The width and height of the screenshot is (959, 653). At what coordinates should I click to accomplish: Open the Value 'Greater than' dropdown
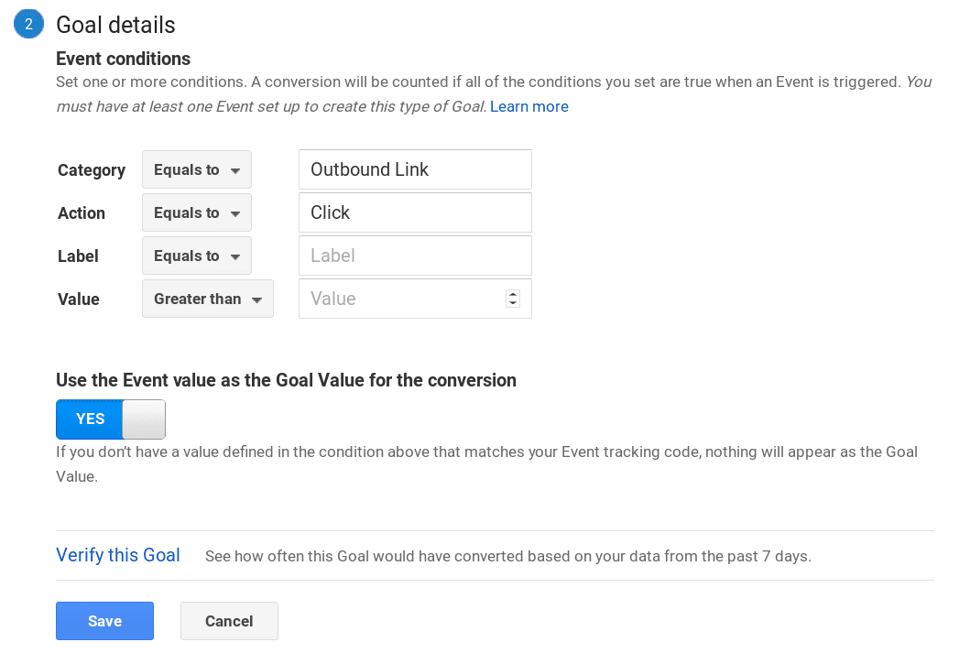click(x=208, y=299)
